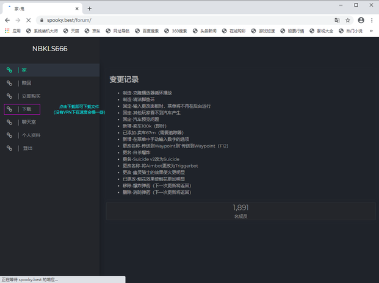Open the 游戏加速 bookmark
The height and width of the screenshot is (283, 379).
pos(263,31)
